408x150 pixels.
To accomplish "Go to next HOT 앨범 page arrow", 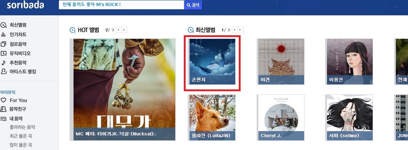I will [x=125, y=30].
